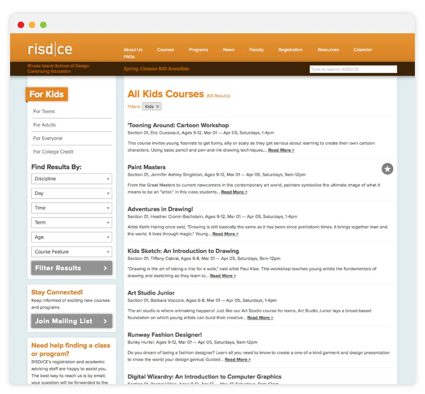Open the Term dropdown

point(72,223)
